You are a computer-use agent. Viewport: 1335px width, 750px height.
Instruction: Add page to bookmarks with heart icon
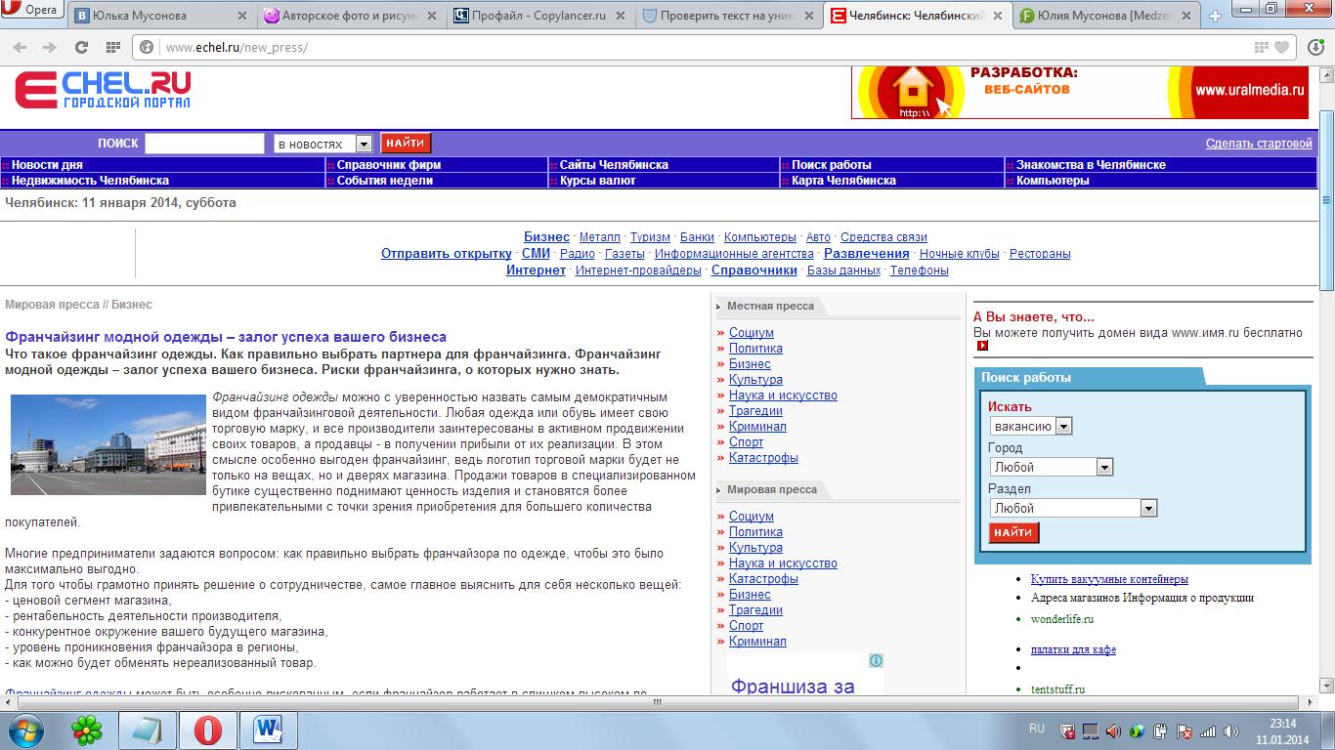[1281, 47]
